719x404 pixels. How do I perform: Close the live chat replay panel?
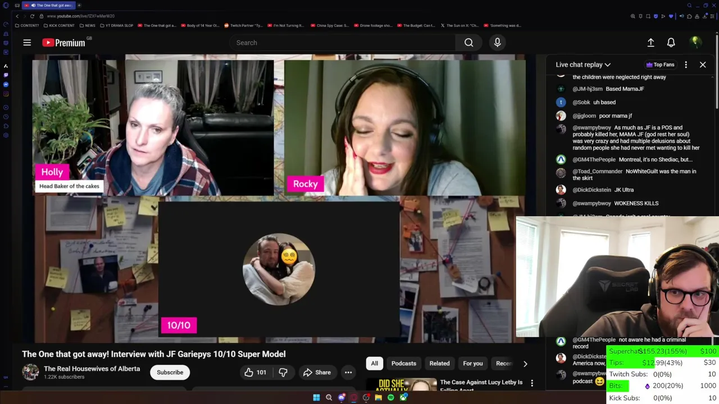[x=703, y=65]
